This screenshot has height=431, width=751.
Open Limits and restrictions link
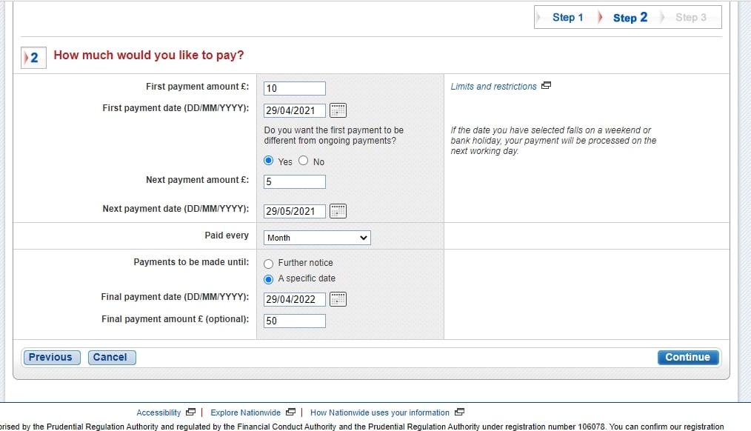pyautogui.click(x=493, y=87)
